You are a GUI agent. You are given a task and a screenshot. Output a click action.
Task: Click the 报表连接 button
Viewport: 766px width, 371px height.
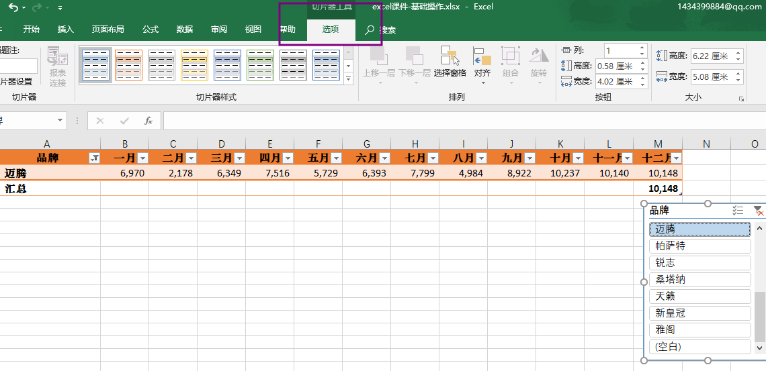pos(58,67)
